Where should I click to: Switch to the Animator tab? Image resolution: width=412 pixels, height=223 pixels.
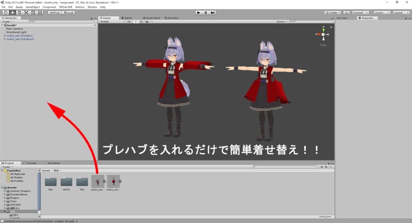(x=171, y=18)
